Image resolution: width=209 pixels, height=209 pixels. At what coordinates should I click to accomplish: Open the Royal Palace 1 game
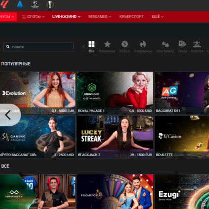coord(115,93)
